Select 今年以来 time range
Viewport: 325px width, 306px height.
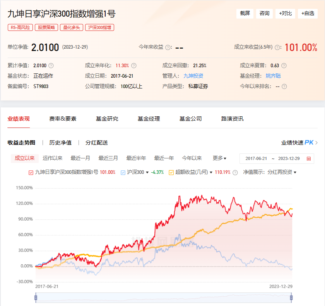click(x=192, y=158)
